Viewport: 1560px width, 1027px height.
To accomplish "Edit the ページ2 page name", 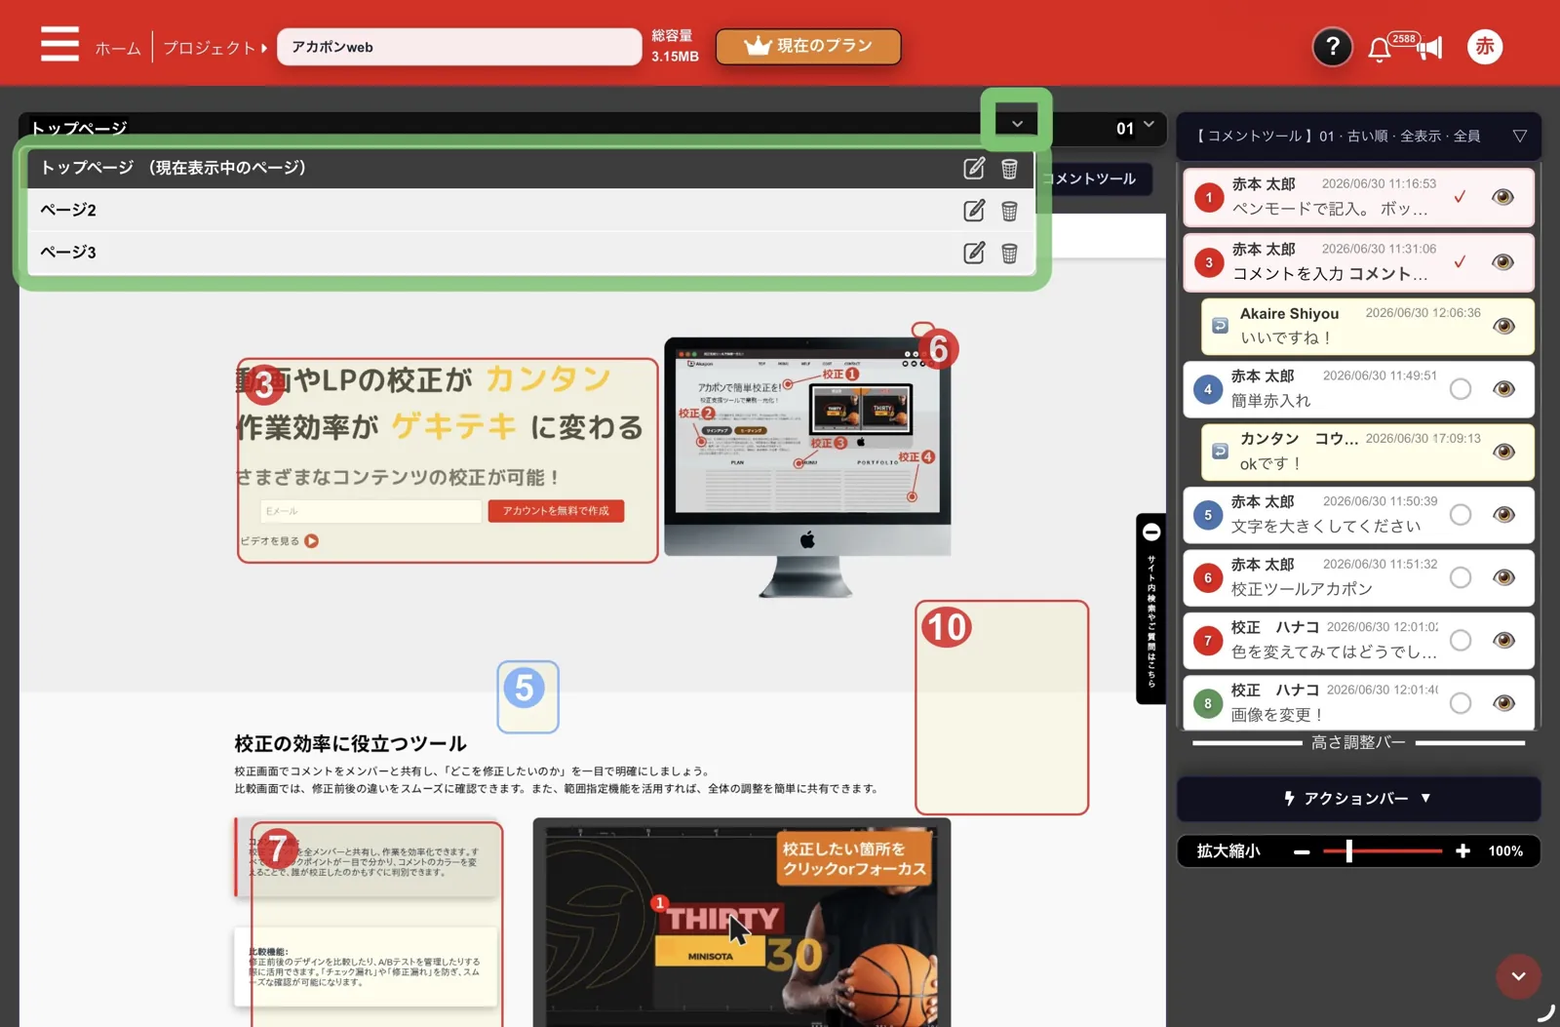I will 974,210.
